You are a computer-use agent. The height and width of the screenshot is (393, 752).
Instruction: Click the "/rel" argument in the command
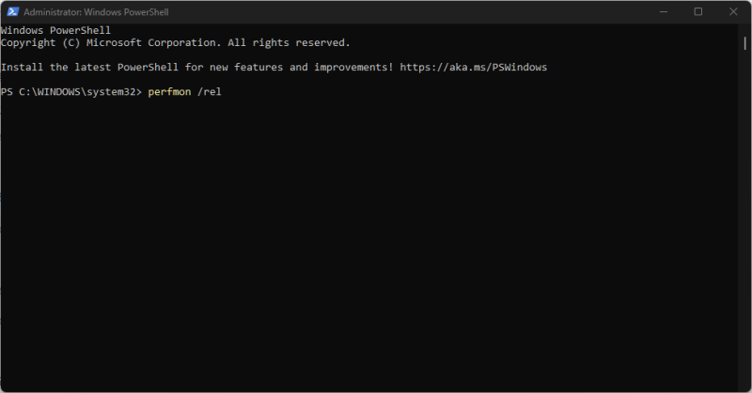tap(210, 92)
